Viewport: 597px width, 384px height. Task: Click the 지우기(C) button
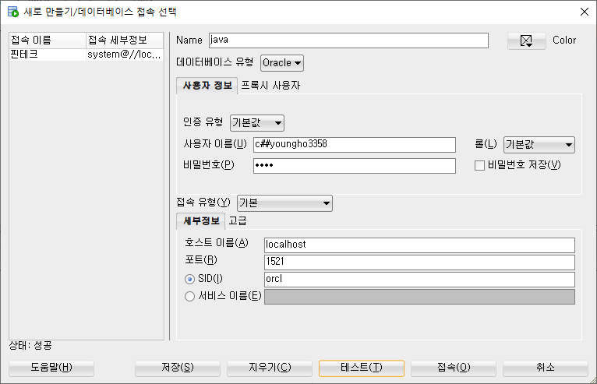tap(270, 368)
